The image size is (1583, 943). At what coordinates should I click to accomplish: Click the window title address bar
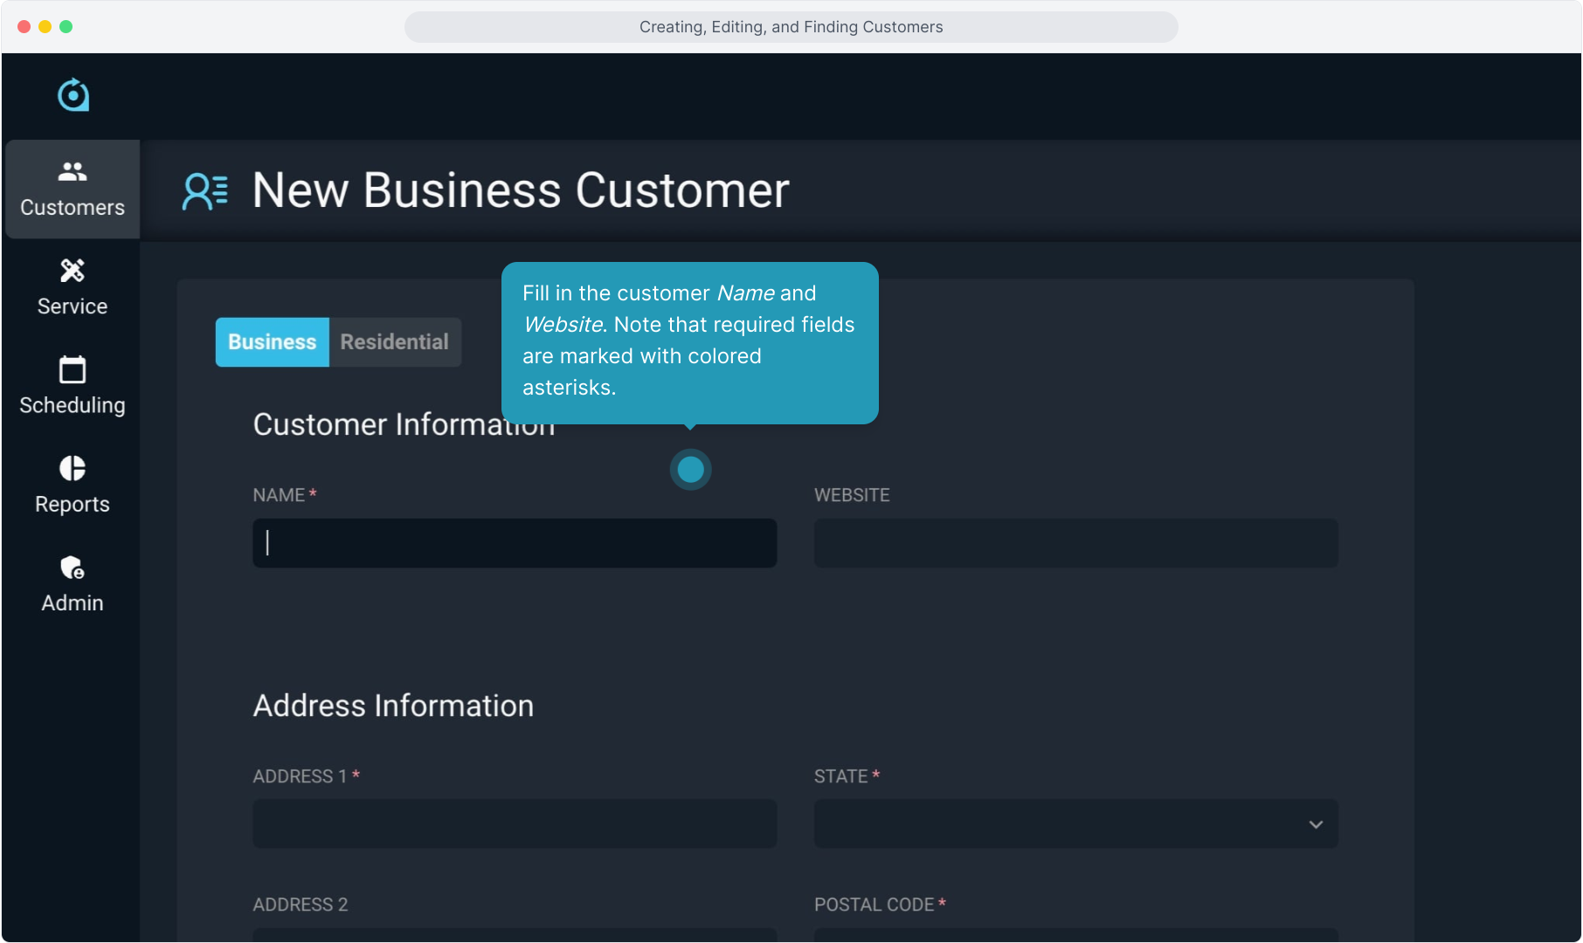click(791, 27)
